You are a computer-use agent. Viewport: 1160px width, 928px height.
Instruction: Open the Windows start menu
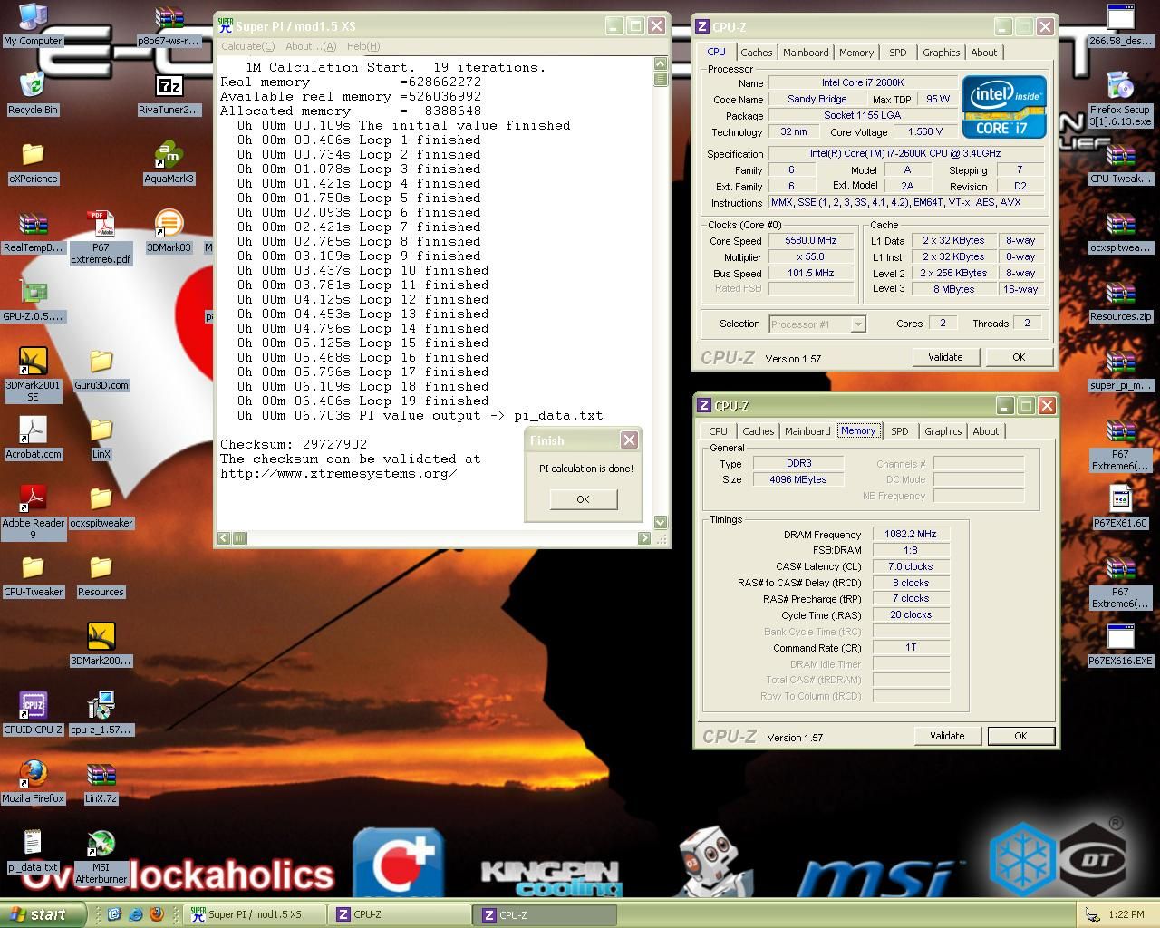[43, 914]
